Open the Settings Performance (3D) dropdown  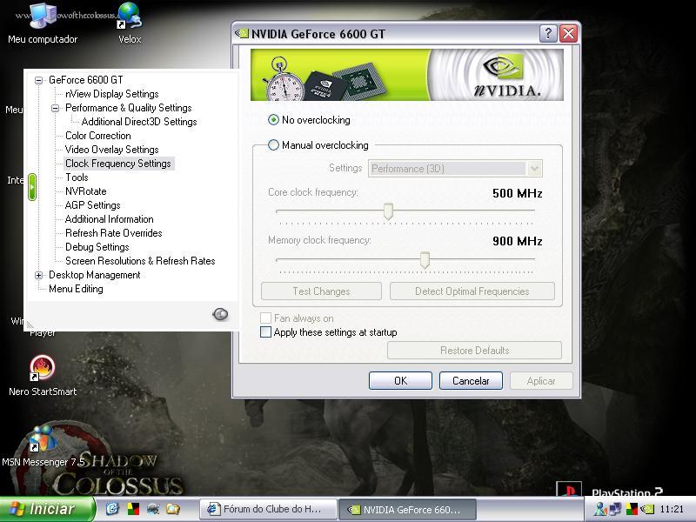tap(455, 169)
